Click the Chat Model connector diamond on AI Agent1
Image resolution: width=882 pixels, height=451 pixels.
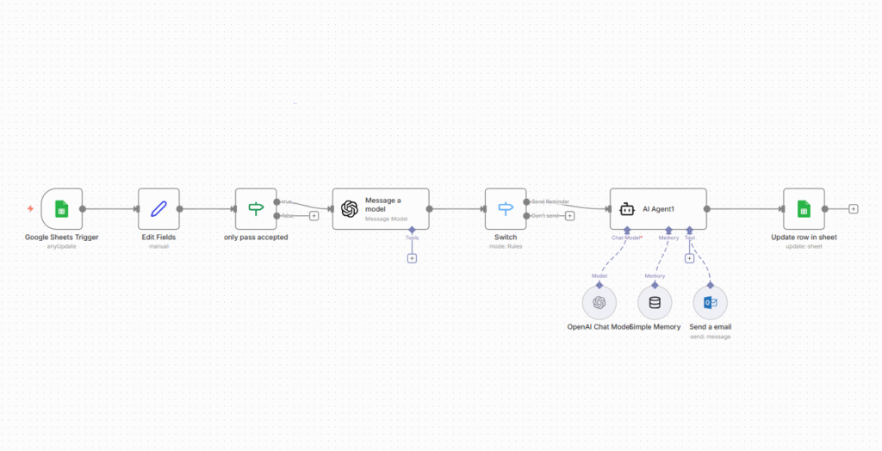pyautogui.click(x=627, y=230)
